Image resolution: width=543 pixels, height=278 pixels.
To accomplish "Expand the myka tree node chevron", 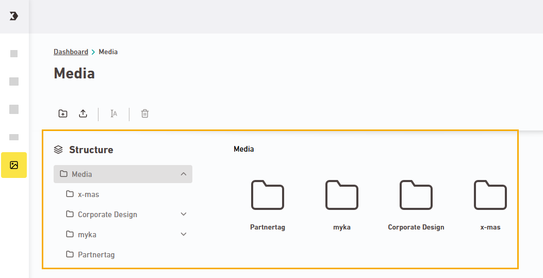I will point(184,234).
